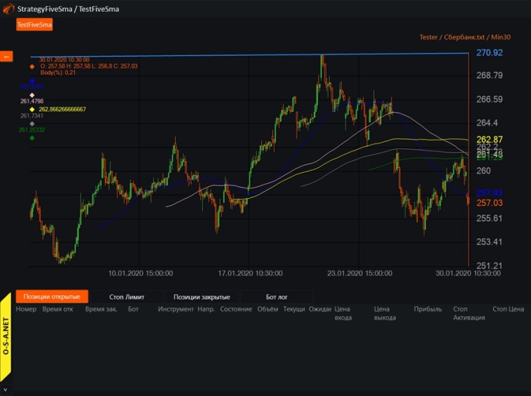
Task: Click the gray diamond SMA indicator marker
Action: pos(32,124)
